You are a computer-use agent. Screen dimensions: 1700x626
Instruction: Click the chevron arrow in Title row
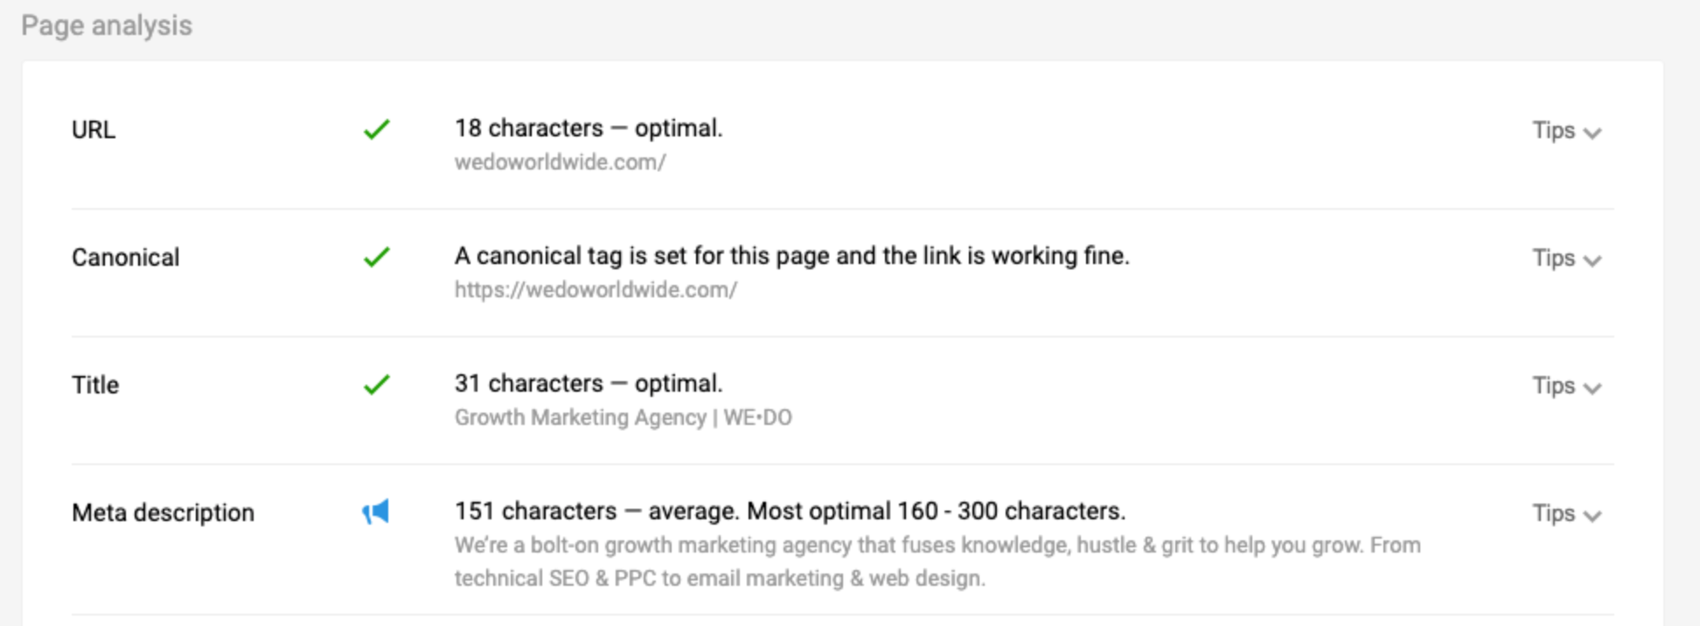click(1592, 388)
